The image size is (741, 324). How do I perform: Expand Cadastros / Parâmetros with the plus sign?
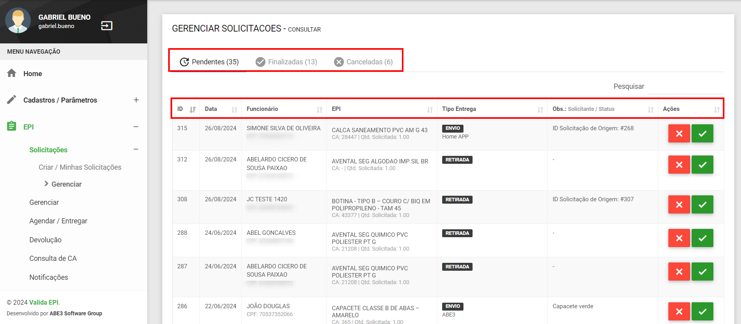(x=136, y=100)
